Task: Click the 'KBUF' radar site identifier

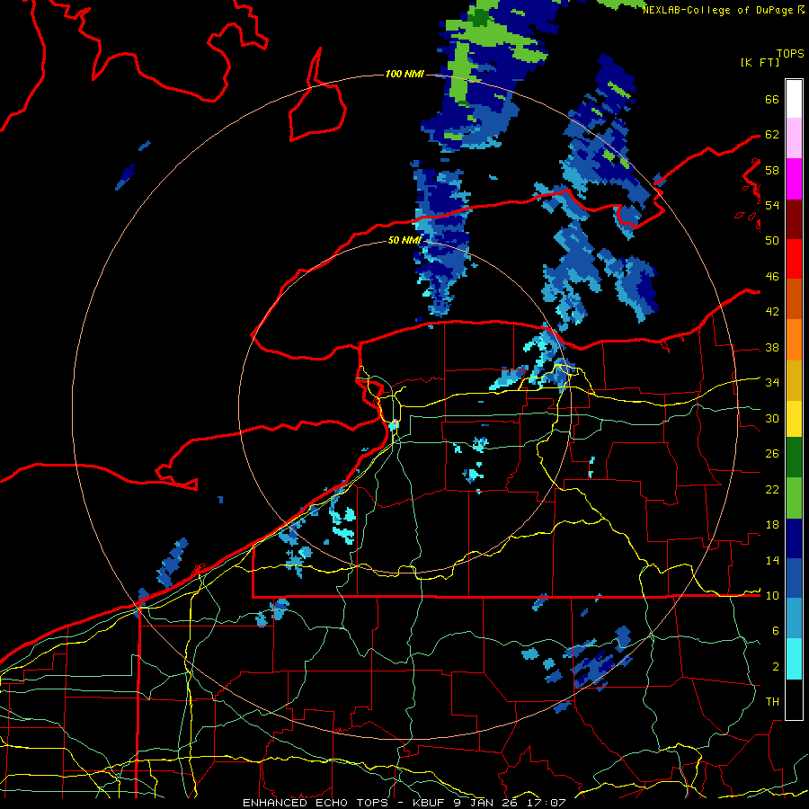Action: tap(430, 803)
